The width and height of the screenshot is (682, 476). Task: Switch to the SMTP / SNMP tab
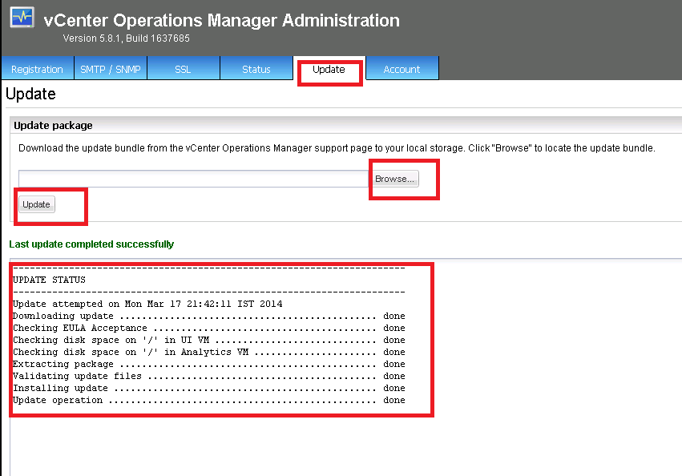tap(111, 70)
